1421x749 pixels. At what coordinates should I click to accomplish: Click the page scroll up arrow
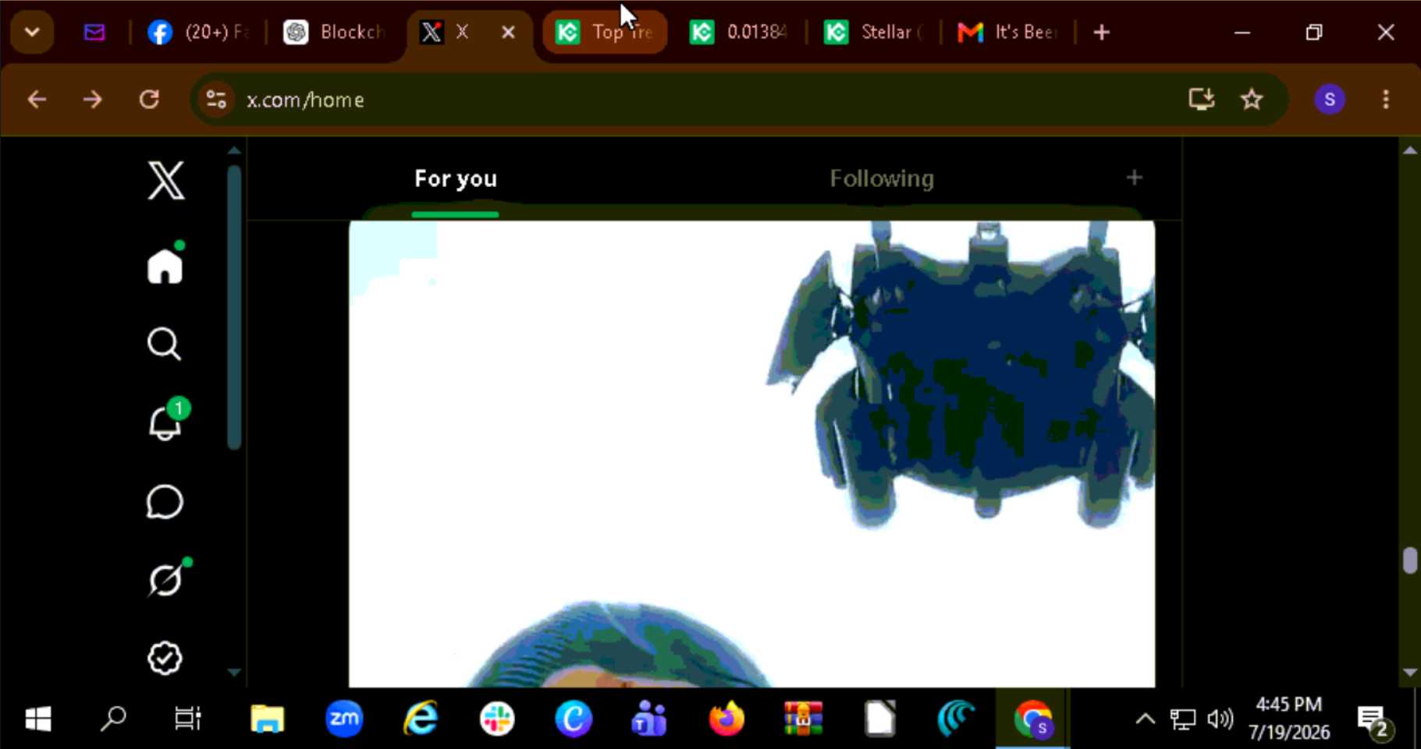[1409, 150]
